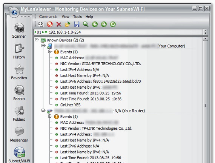Open the Search panel

19,93
